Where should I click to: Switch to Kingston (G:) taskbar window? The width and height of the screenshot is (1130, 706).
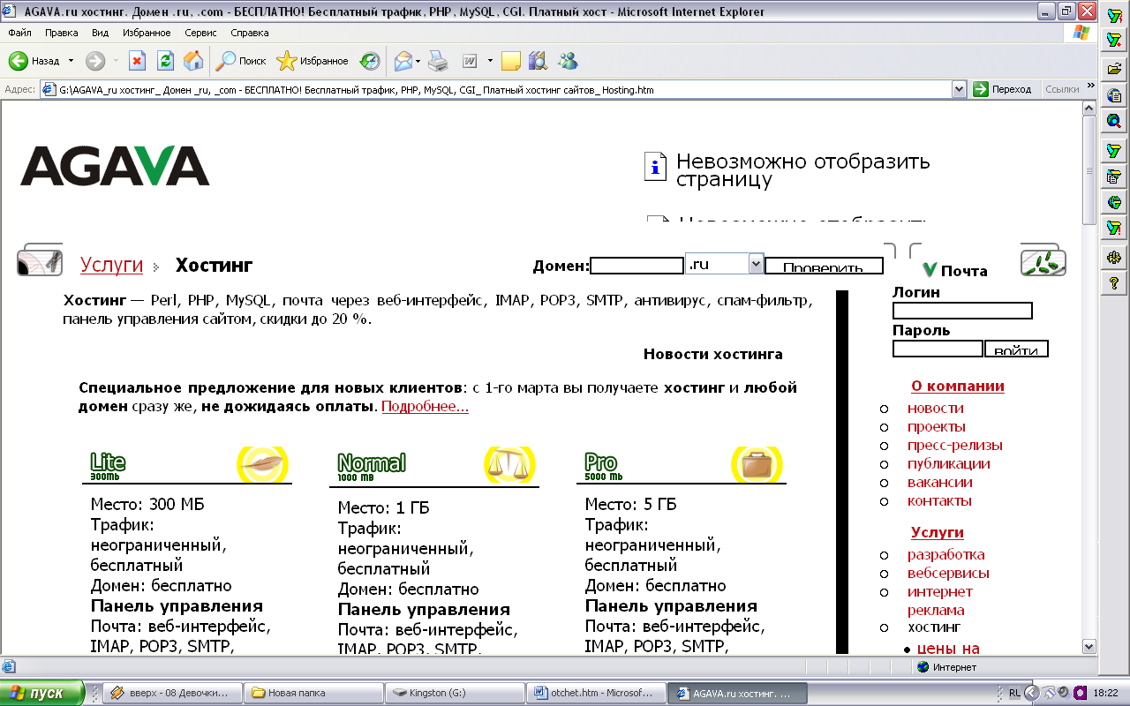[454, 693]
